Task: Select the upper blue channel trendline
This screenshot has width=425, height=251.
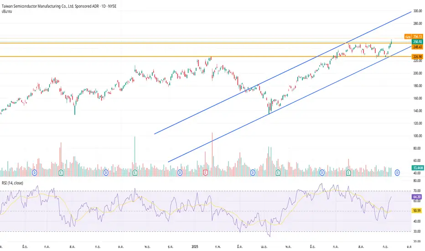Action: coord(283,73)
